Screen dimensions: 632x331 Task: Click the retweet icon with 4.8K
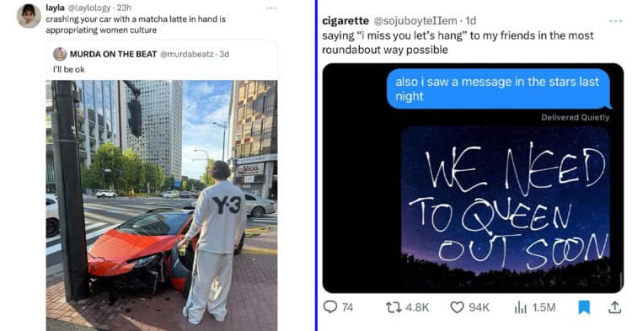pos(393,307)
